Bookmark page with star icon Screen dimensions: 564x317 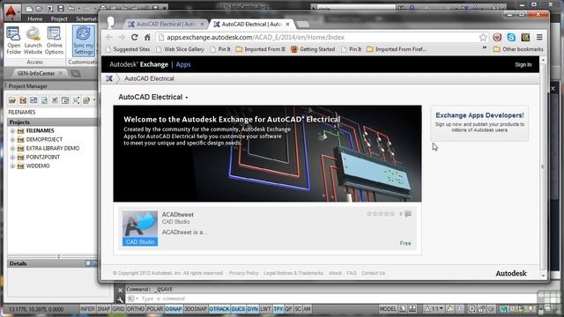(483, 37)
